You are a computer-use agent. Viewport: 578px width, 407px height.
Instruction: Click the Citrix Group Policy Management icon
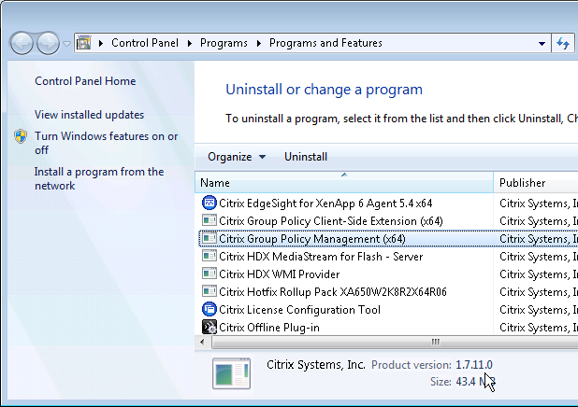[x=209, y=238]
